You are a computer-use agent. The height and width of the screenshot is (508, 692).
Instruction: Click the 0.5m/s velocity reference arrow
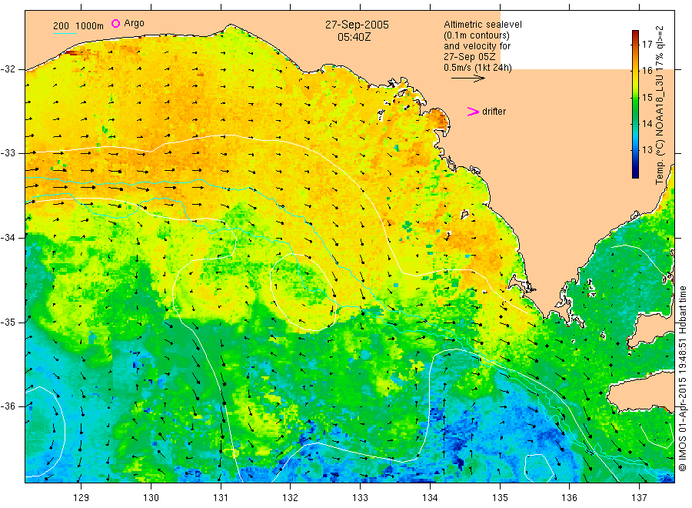coord(467,79)
